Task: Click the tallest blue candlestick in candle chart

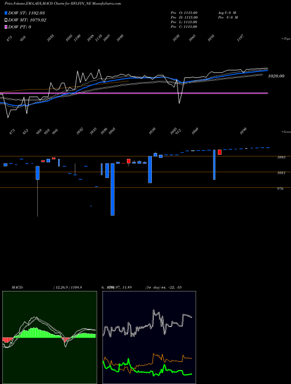Action: [x=112, y=189]
